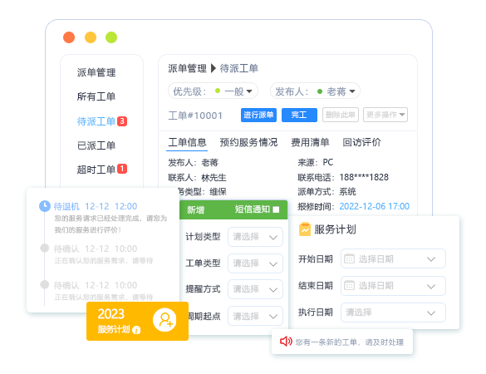Click the 派单管理 sidebar heading
This screenshot has width=486, height=374.
pyautogui.click(x=96, y=72)
